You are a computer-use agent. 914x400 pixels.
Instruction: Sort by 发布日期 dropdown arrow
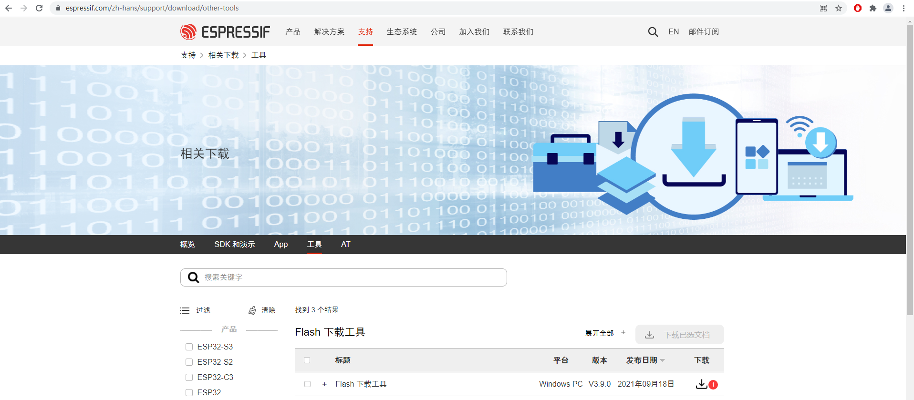pyautogui.click(x=663, y=360)
